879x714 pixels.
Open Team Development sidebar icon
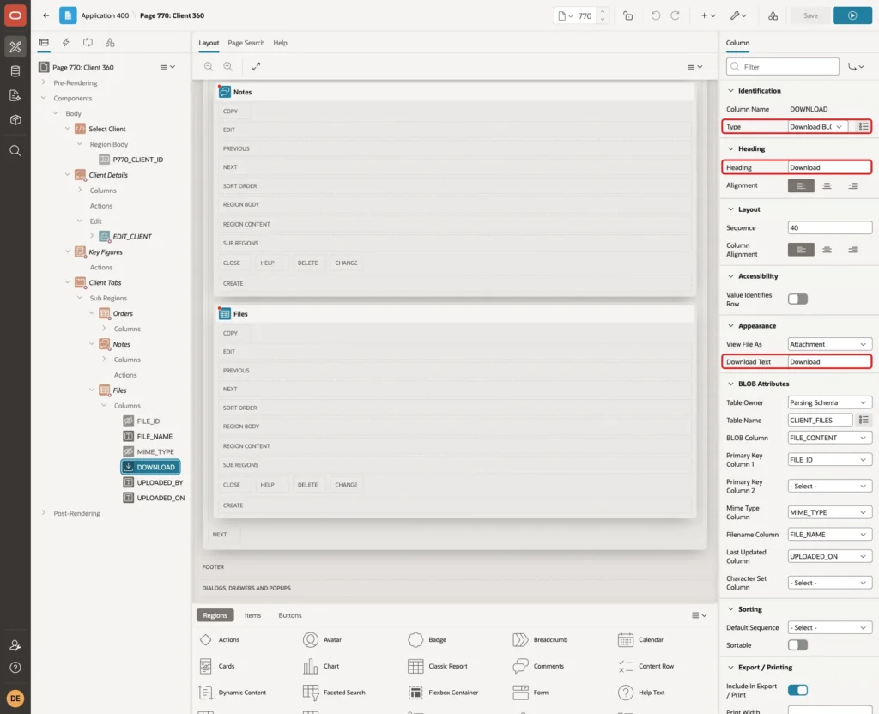click(15, 96)
